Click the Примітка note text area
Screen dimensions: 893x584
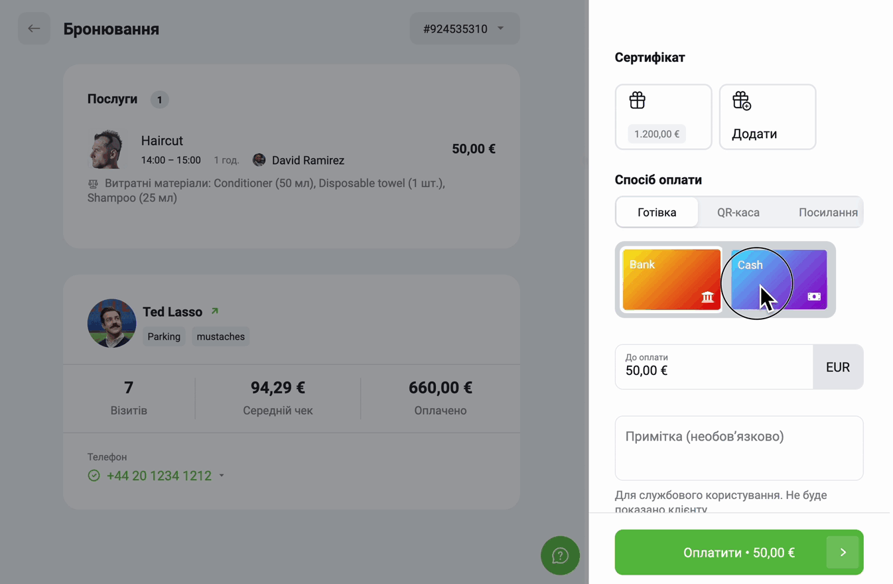click(x=739, y=448)
